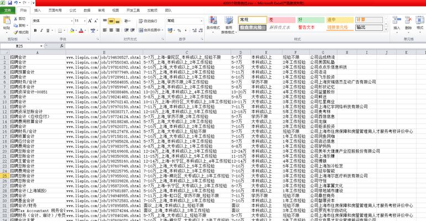Click the Undo arrow icon
The width and height of the screenshot is (426, 221).
click(x=16, y=3)
